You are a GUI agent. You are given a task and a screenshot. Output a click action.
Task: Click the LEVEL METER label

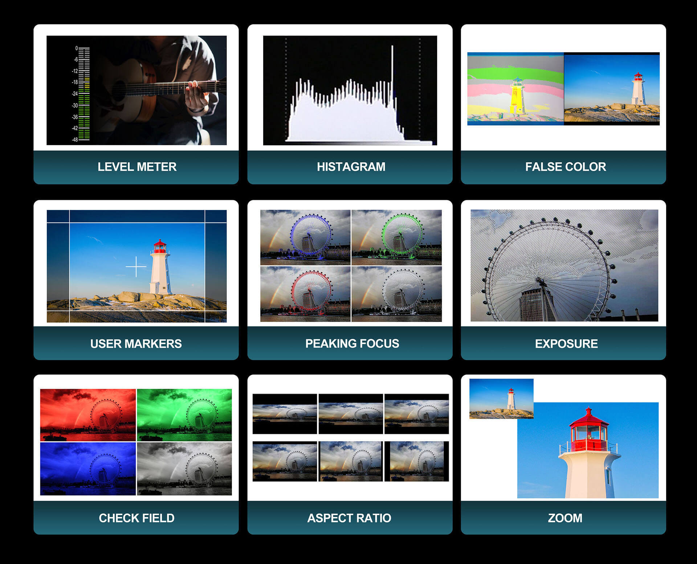(x=136, y=167)
